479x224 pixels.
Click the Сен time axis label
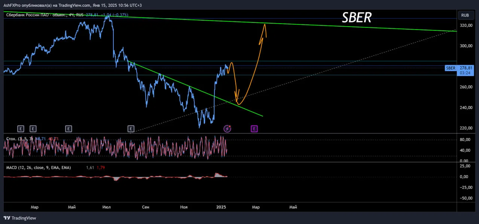tap(146, 207)
